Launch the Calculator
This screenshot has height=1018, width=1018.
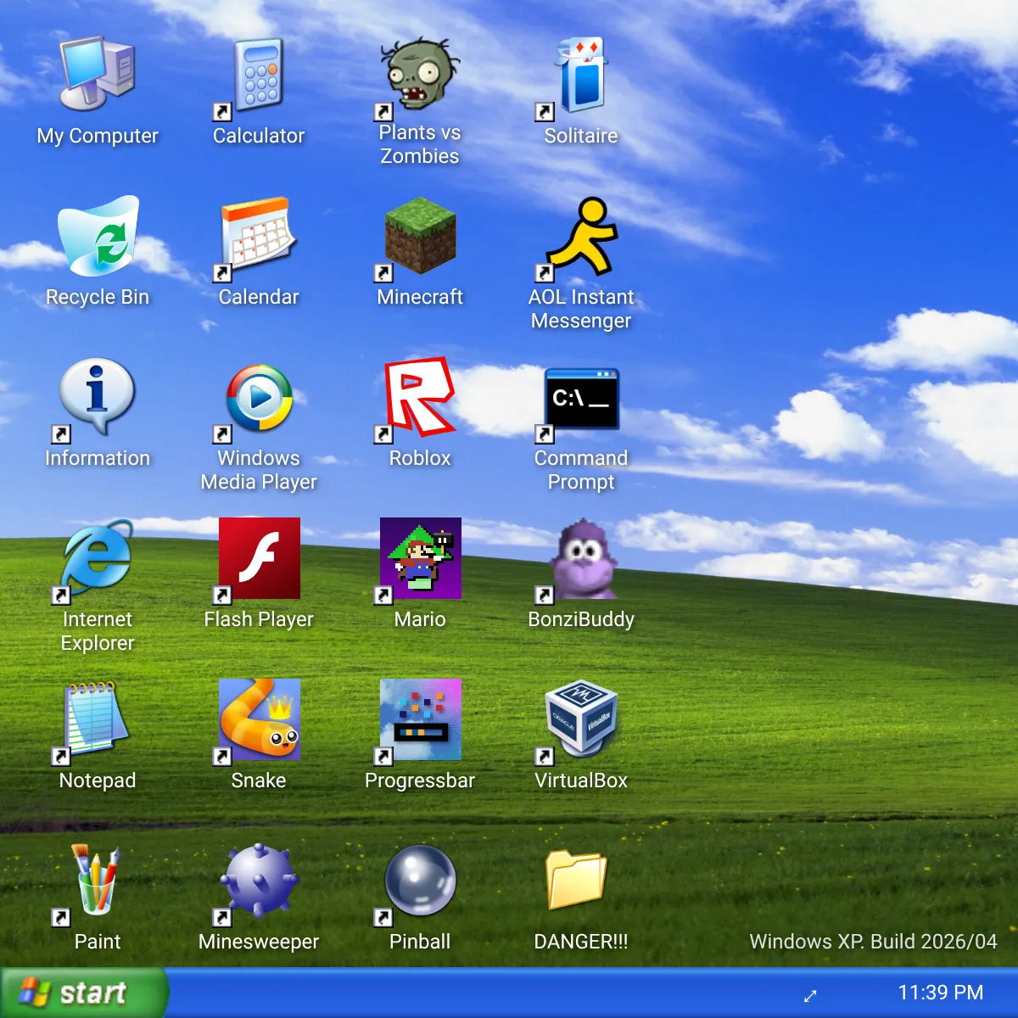[x=257, y=75]
